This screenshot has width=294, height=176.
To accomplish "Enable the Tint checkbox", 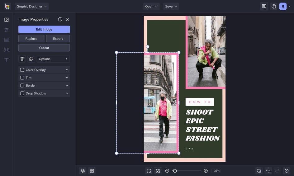I will click(22, 78).
